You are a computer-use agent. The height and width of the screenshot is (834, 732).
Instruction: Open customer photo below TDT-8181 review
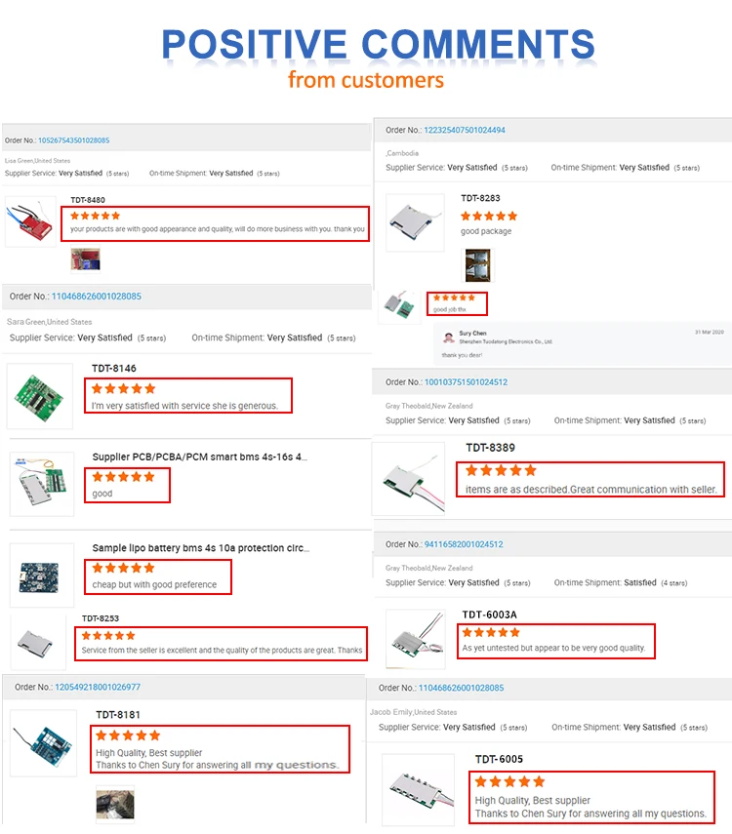pos(115,804)
